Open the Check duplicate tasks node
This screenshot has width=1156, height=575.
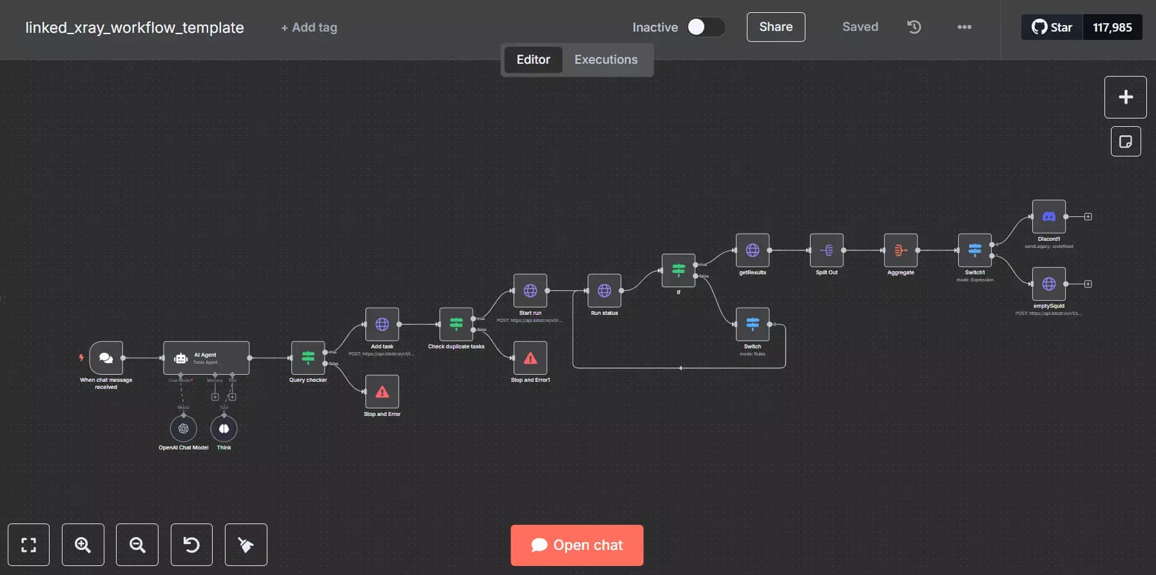coord(456,325)
